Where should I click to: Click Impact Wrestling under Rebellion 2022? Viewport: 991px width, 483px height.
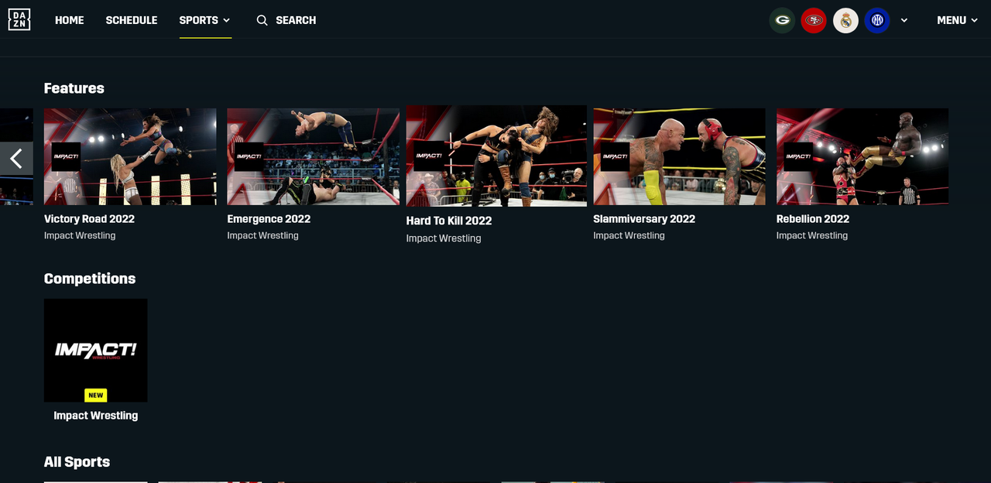812,235
